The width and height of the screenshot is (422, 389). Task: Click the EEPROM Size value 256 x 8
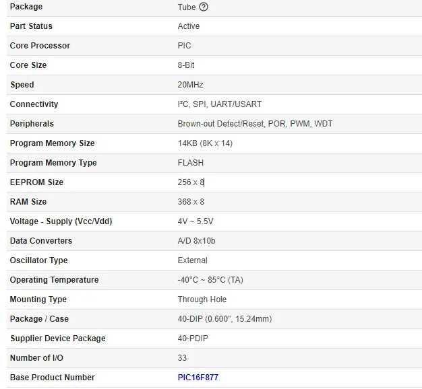[190, 182]
